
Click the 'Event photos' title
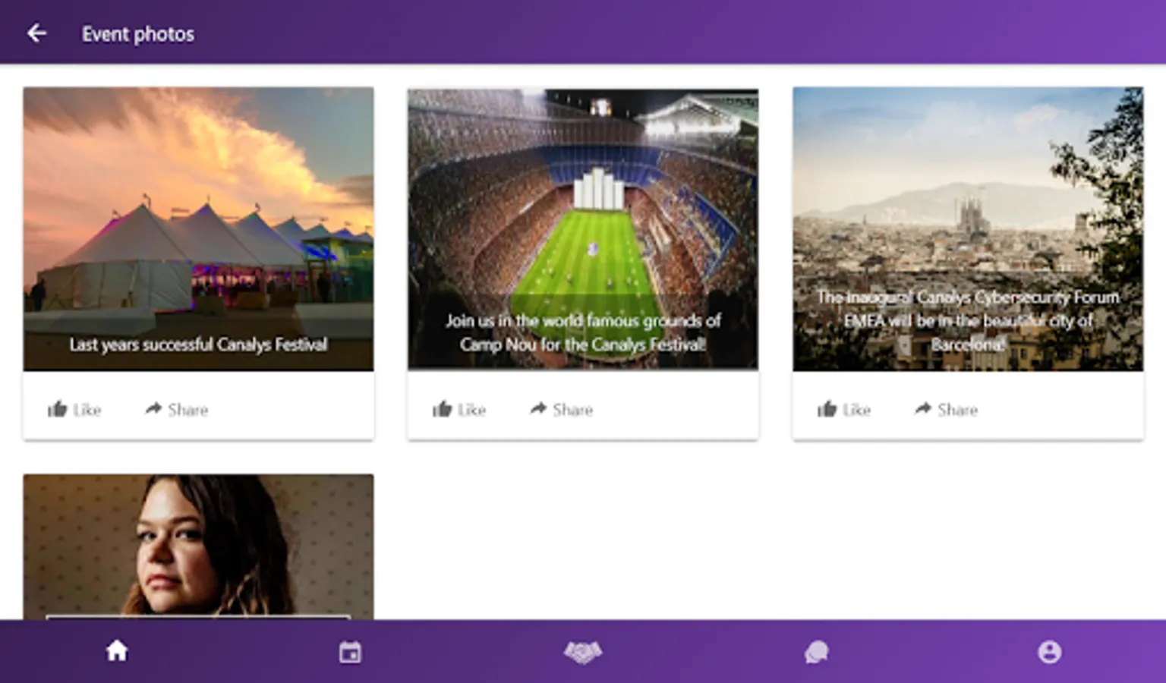[x=138, y=34]
